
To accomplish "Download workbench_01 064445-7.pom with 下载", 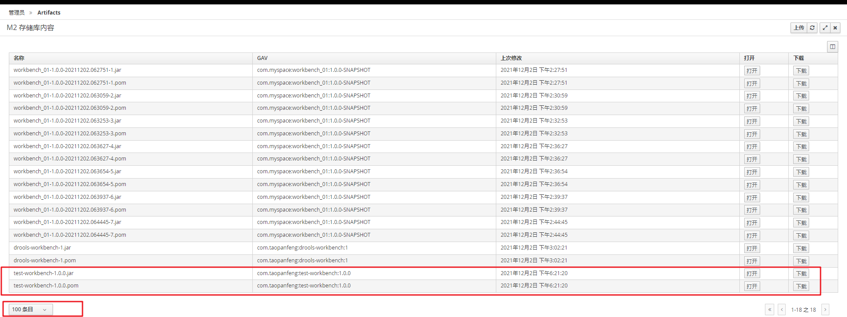I will click(x=801, y=236).
